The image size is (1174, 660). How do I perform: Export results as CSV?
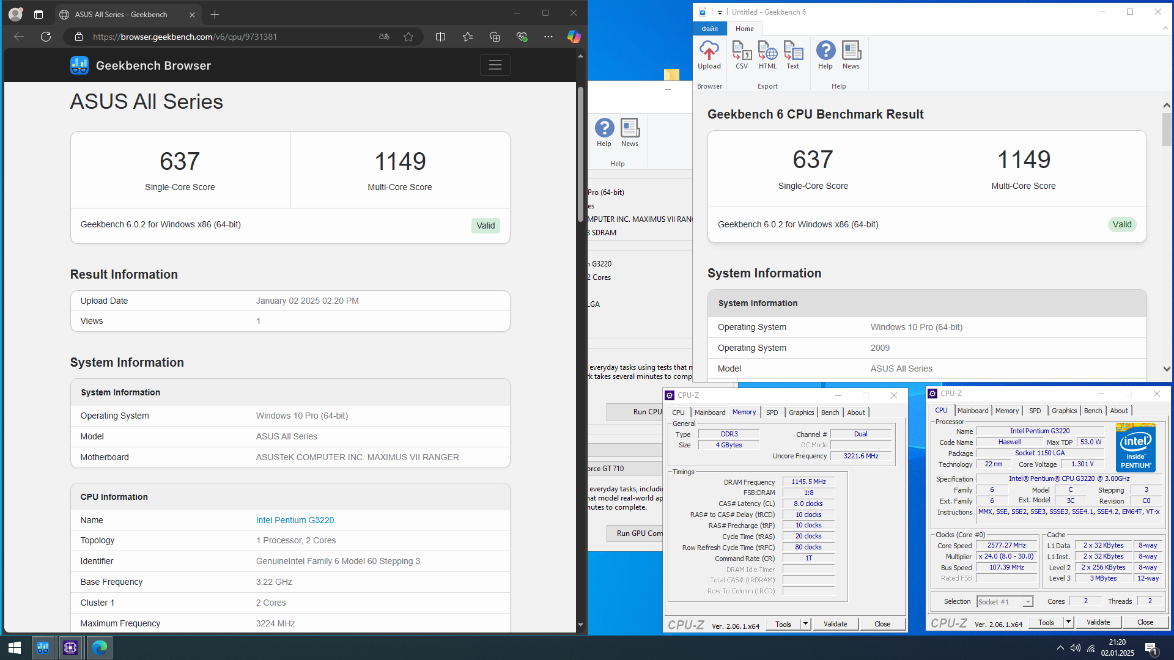pos(742,55)
